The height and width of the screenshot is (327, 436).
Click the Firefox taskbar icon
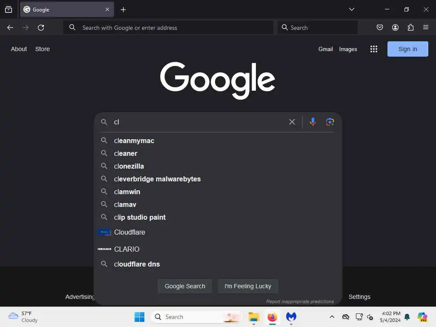272,317
